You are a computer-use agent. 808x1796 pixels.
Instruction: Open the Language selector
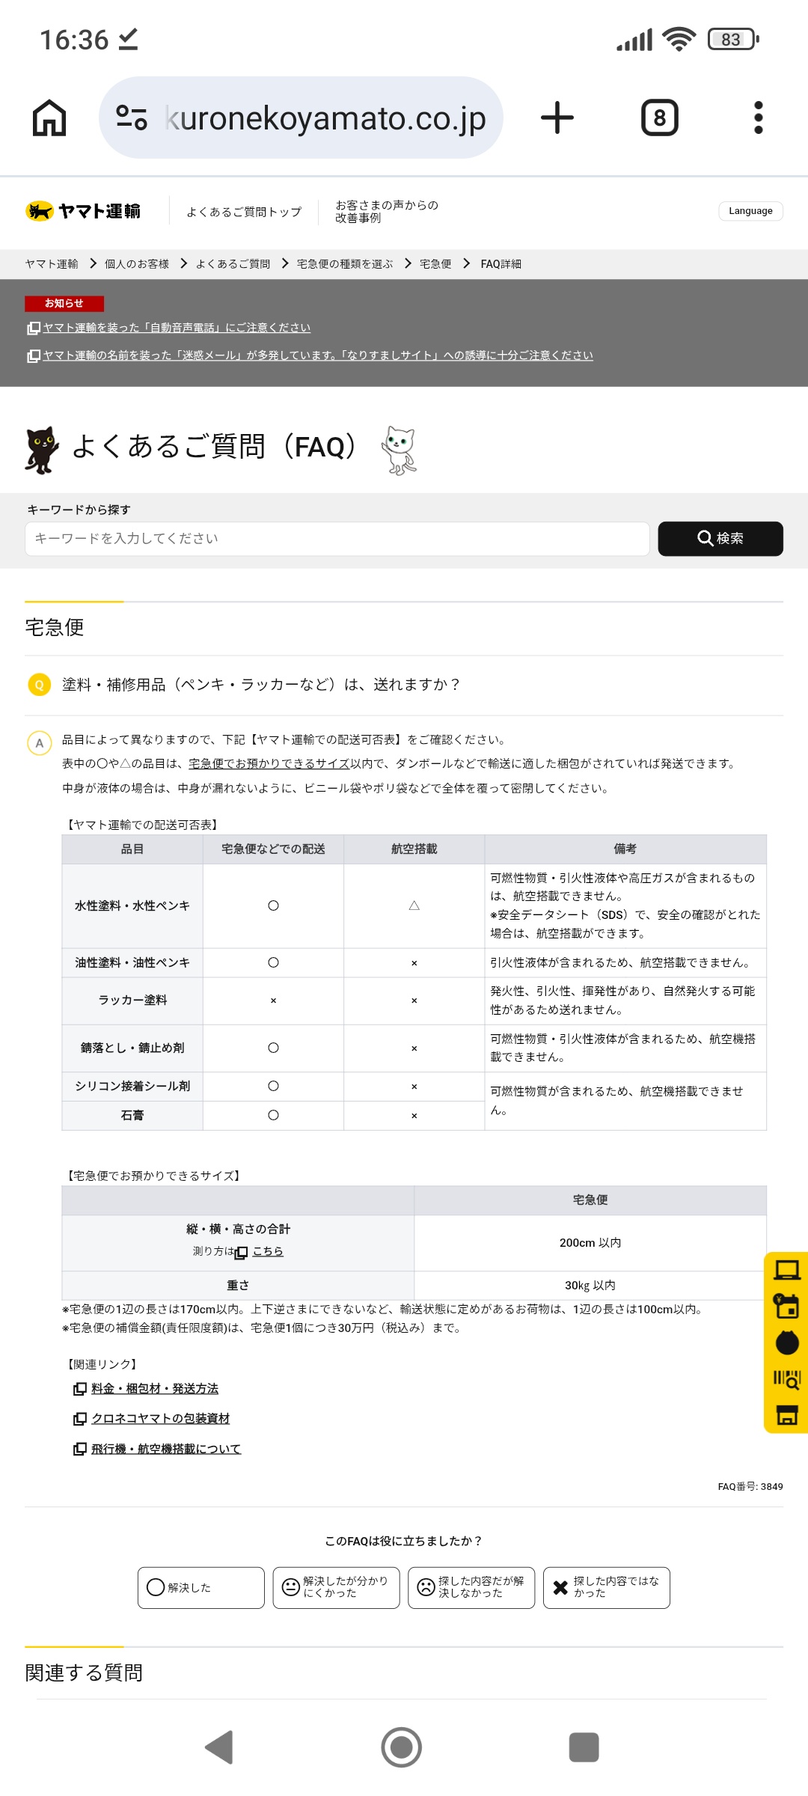(750, 211)
